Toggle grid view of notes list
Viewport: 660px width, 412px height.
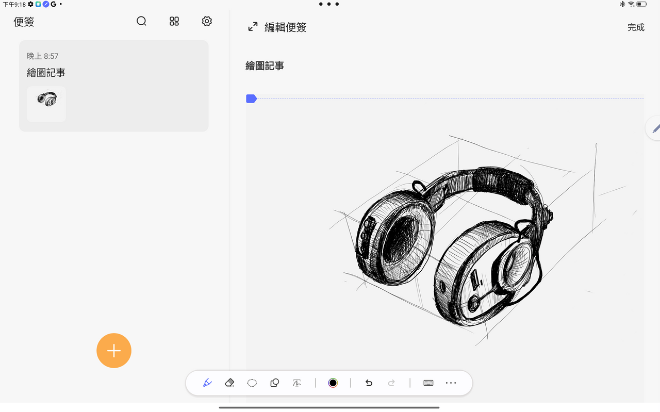click(x=174, y=21)
